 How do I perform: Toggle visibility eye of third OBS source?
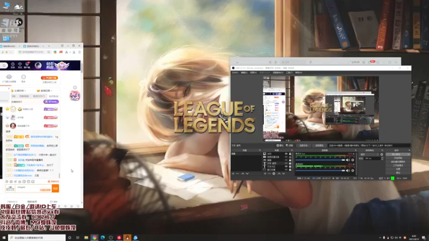click(286, 160)
